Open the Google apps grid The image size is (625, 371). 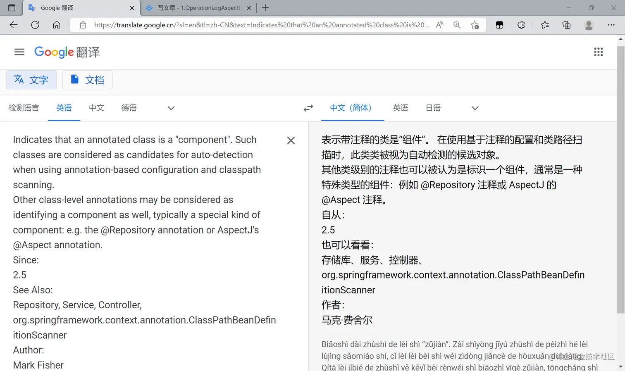click(x=598, y=52)
